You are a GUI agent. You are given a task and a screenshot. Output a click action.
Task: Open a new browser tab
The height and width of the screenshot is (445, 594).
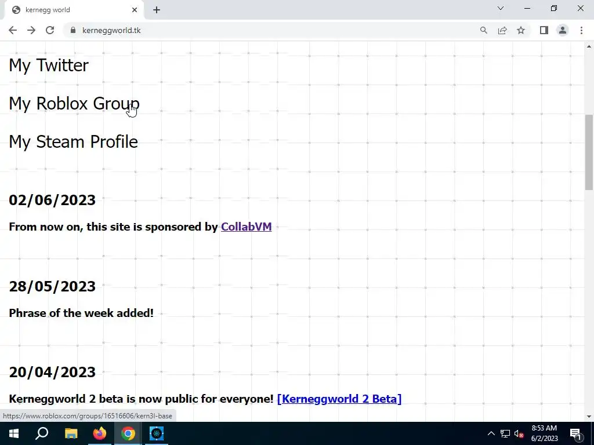[x=157, y=10]
